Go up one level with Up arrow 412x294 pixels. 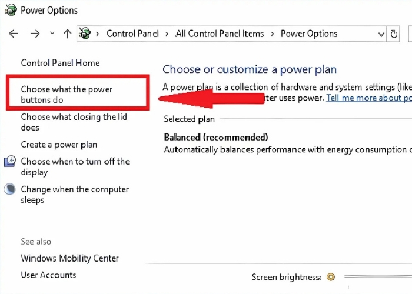tap(67, 34)
